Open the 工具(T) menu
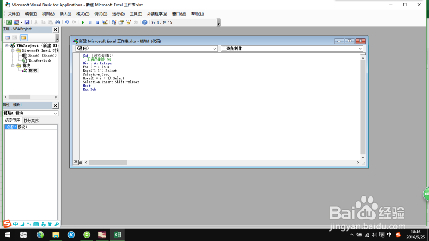Screen dimensions: 429x241 (x=136, y=14)
